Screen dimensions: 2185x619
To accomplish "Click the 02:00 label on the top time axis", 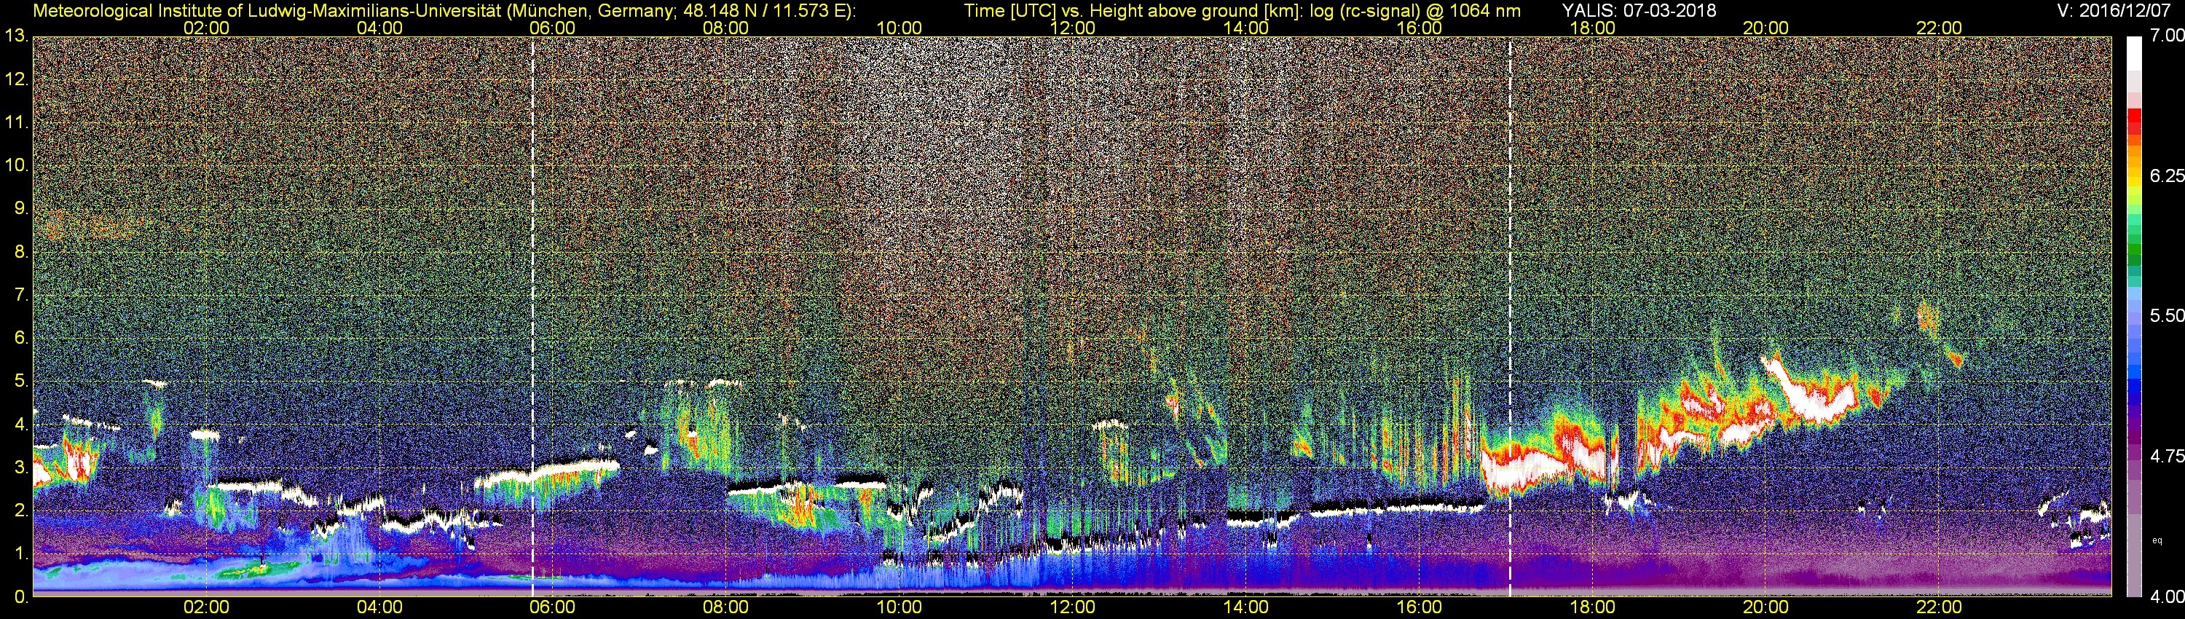I will pos(206,28).
